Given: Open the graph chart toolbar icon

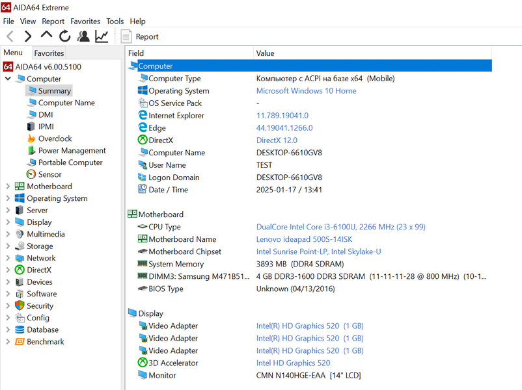Looking at the screenshot, I should pyautogui.click(x=102, y=36).
